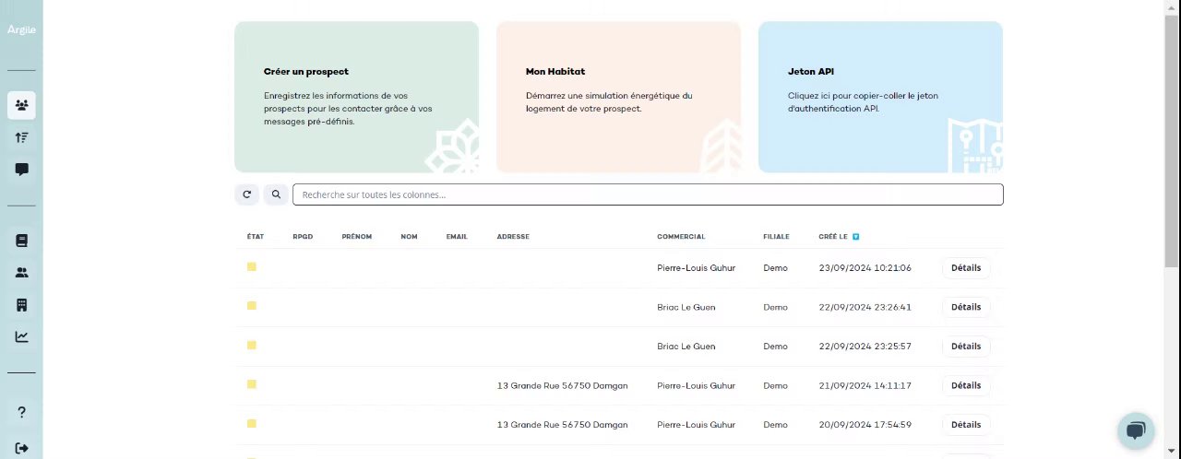
Task: Sort table by Commercial column header
Action: (680, 237)
